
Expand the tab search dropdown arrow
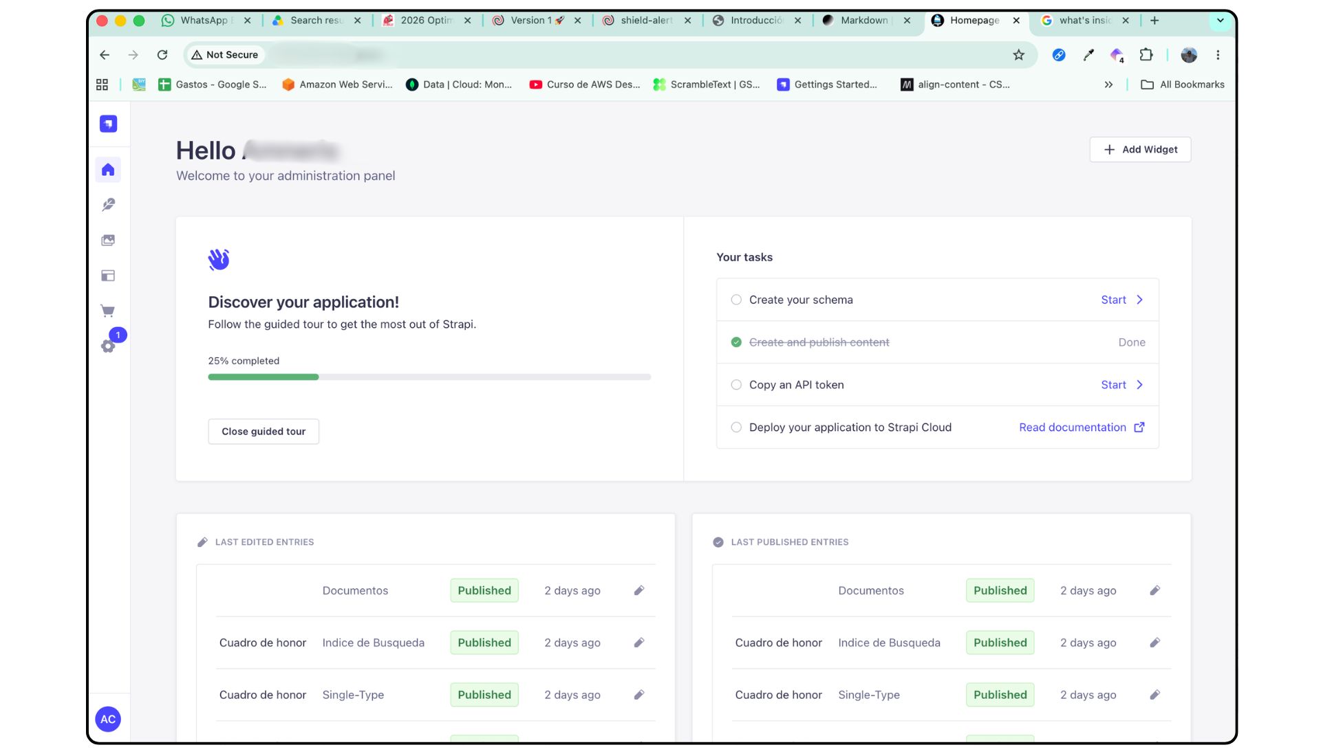pos(1221,21)
